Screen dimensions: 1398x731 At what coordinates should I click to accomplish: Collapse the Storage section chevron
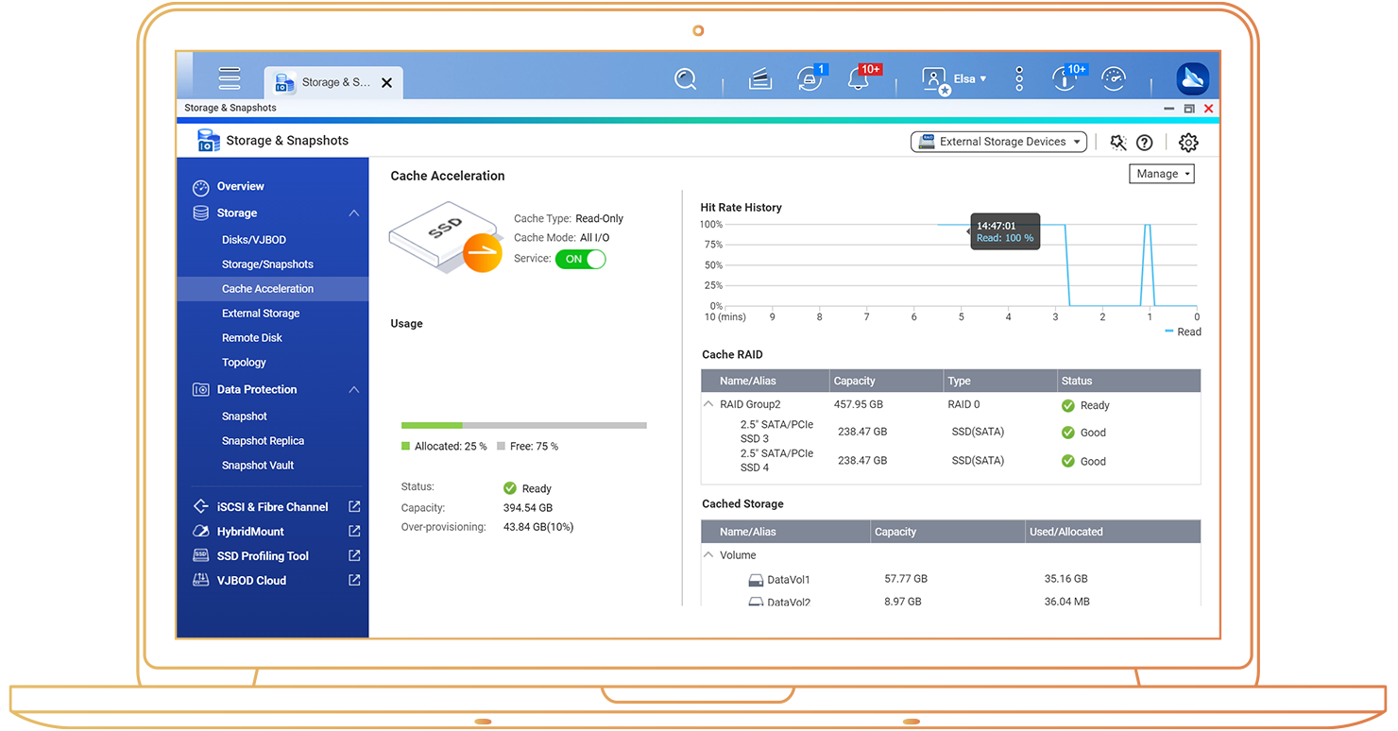coord(353,213)
